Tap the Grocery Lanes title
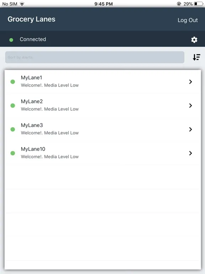This screenshot has width=205, height=274. click(31, 19)
